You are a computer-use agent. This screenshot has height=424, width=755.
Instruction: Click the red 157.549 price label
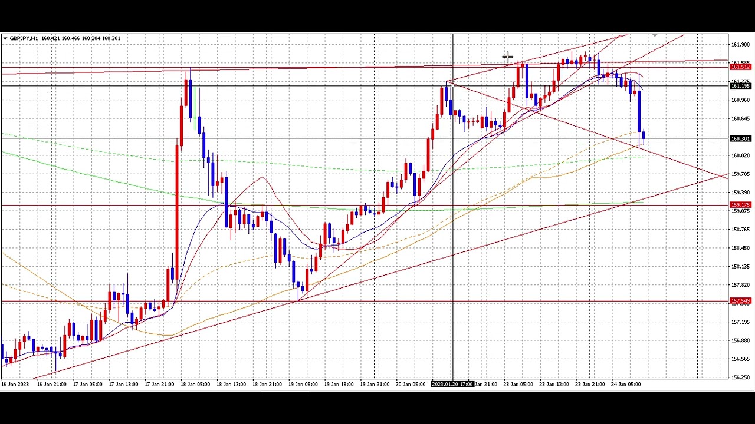pos(740,302)
